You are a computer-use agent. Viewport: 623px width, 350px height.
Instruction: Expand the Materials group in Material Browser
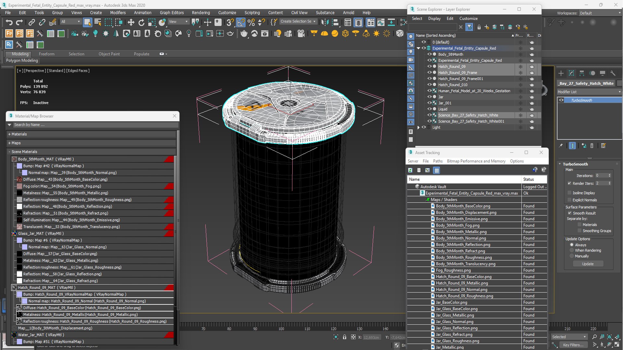[x=9, y=134]
